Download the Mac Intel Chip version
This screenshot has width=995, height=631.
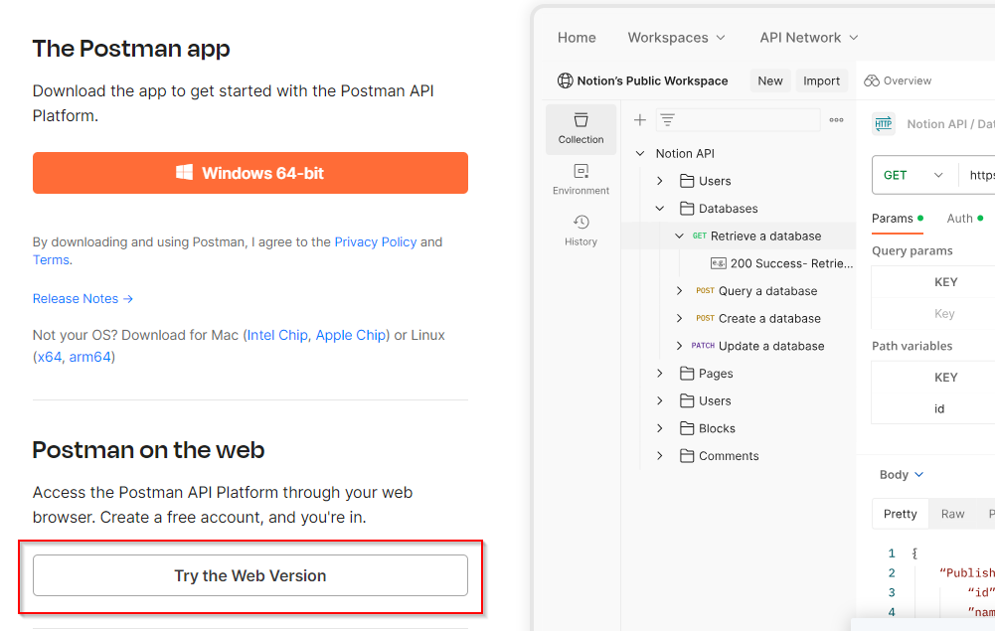(277, 335)
